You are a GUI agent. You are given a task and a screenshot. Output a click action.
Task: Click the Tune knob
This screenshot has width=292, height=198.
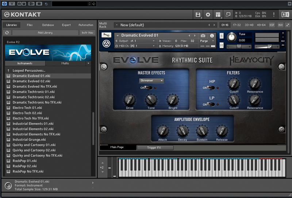(x=231, y=37)
